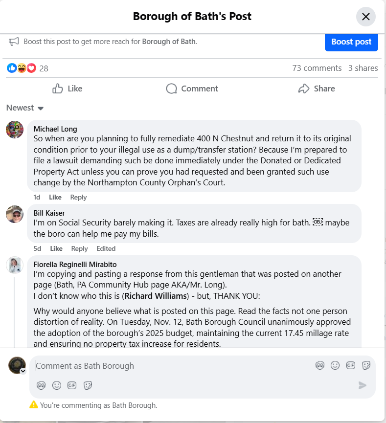Viewport: 386px width, 423px height.
Task: Open the Newest comment sorting dropdown
Action: [25, 108]
